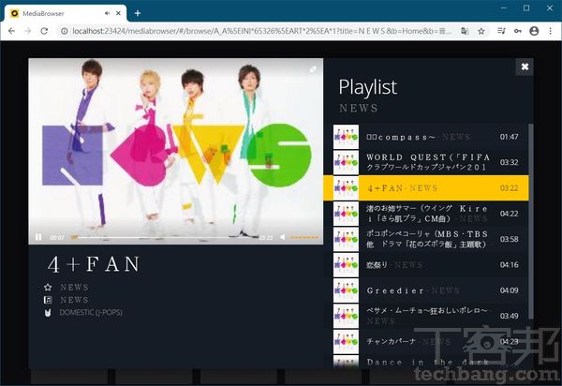Mute the tab via the tab speaker icon
Image resolution: width=562 pixels, height=386 pixels.
pos(106,13)
